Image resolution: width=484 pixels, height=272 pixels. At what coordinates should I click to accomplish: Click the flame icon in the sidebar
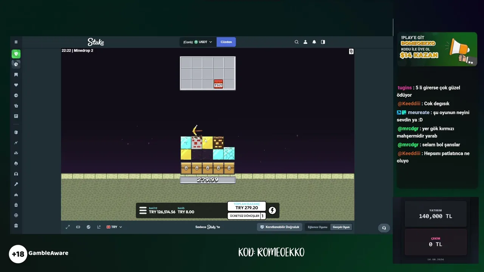point(16,164)
